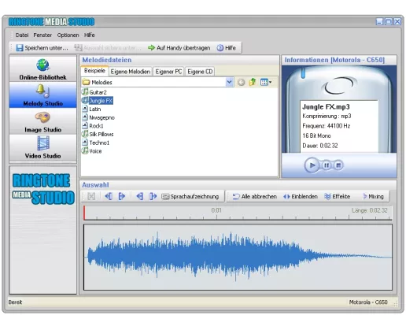Click the Einblenden fade-in button
The width and height of the screenshot is (406, 315).
[x=301, y=196]
